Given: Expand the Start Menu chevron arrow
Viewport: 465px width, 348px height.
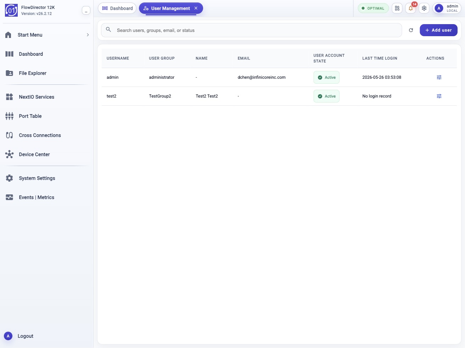Looking at the screenshot, I should (x=88, y=35).
